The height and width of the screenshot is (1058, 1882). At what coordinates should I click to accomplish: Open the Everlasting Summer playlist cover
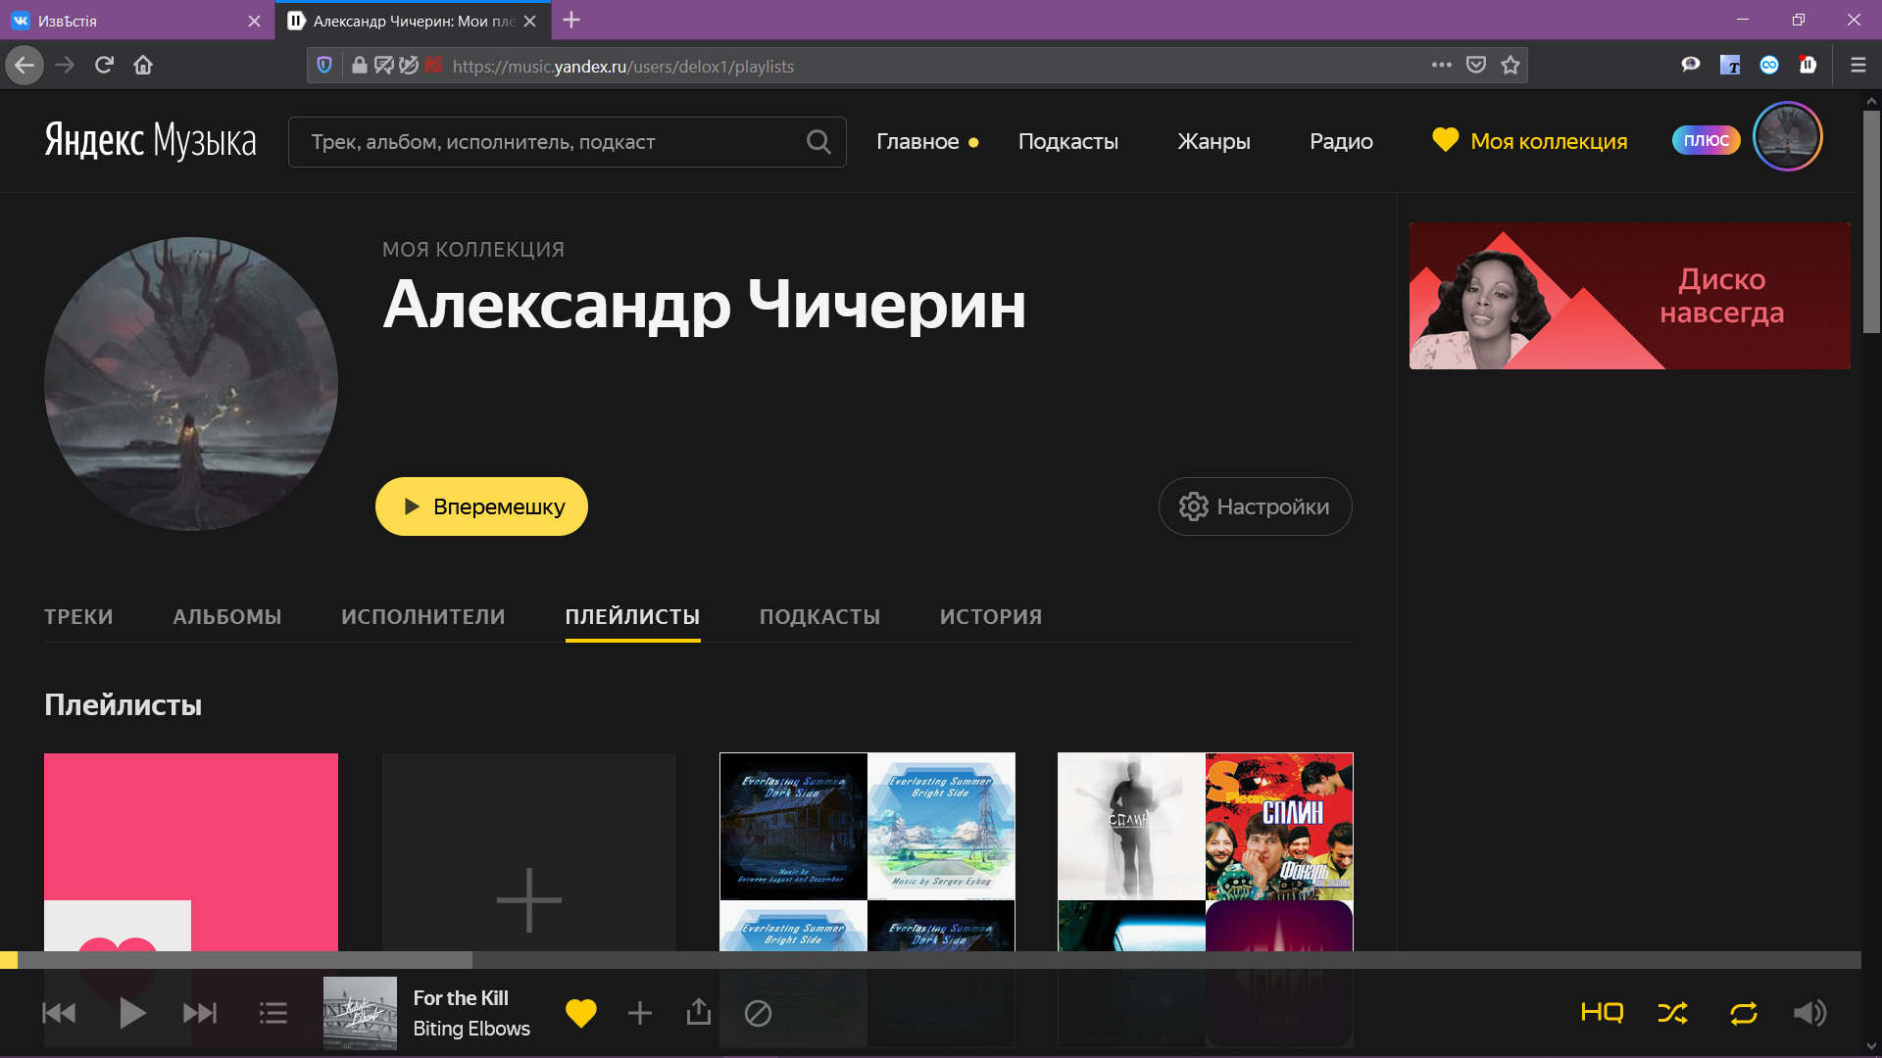coord(867,852)
